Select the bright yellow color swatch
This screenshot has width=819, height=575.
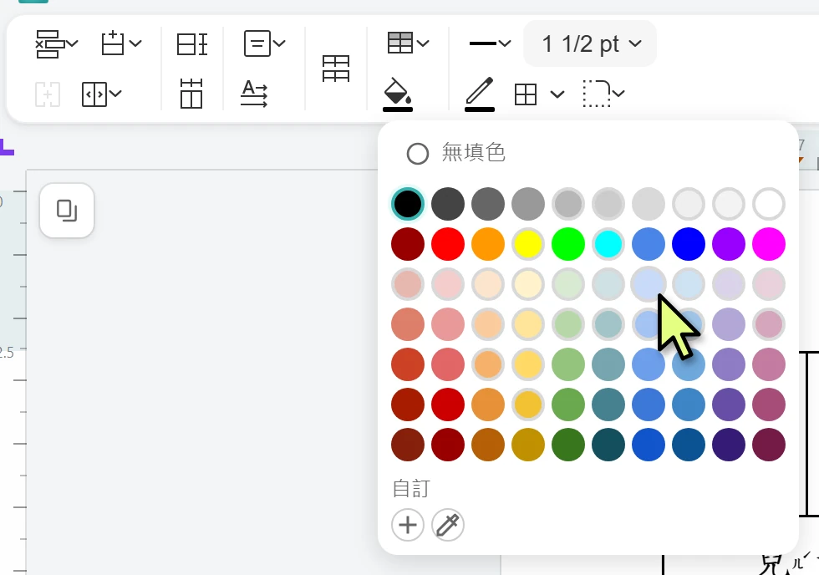[528, 244]
